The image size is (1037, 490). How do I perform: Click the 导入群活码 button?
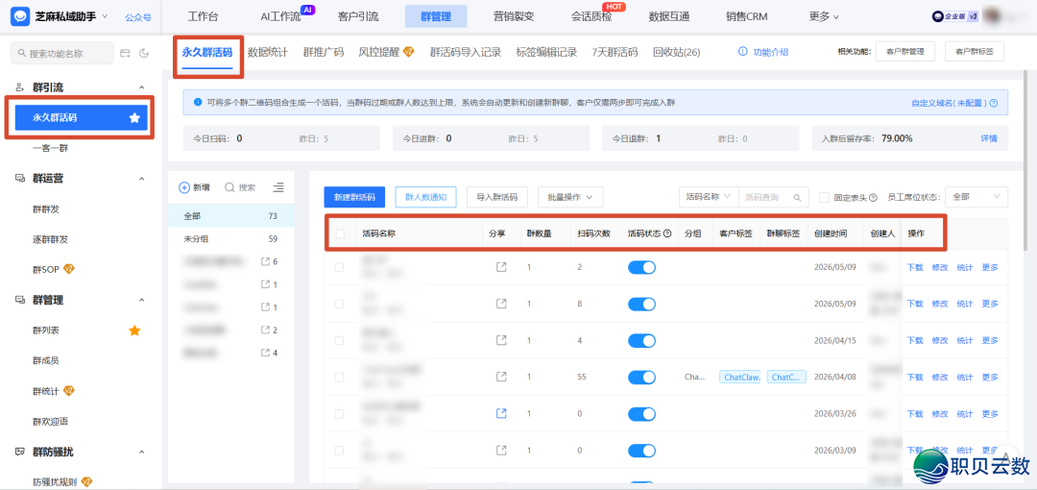coord(497,197)
